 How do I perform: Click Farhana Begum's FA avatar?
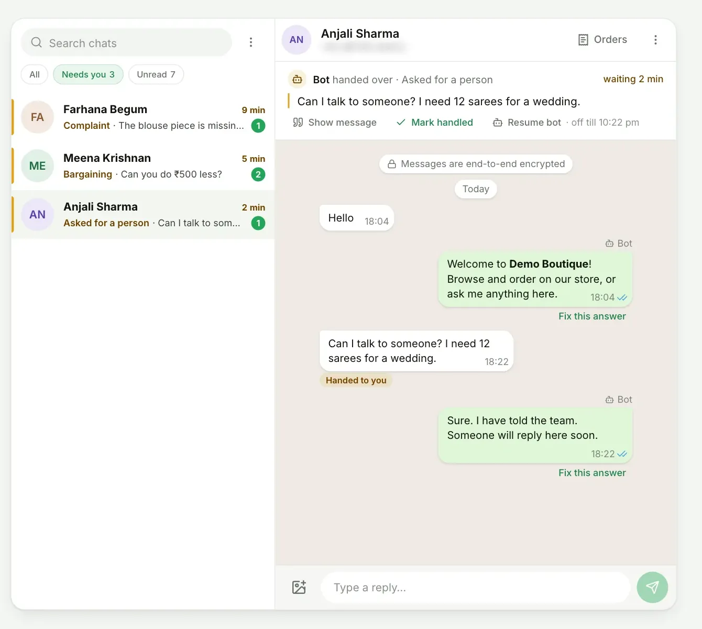coord(37,117)
